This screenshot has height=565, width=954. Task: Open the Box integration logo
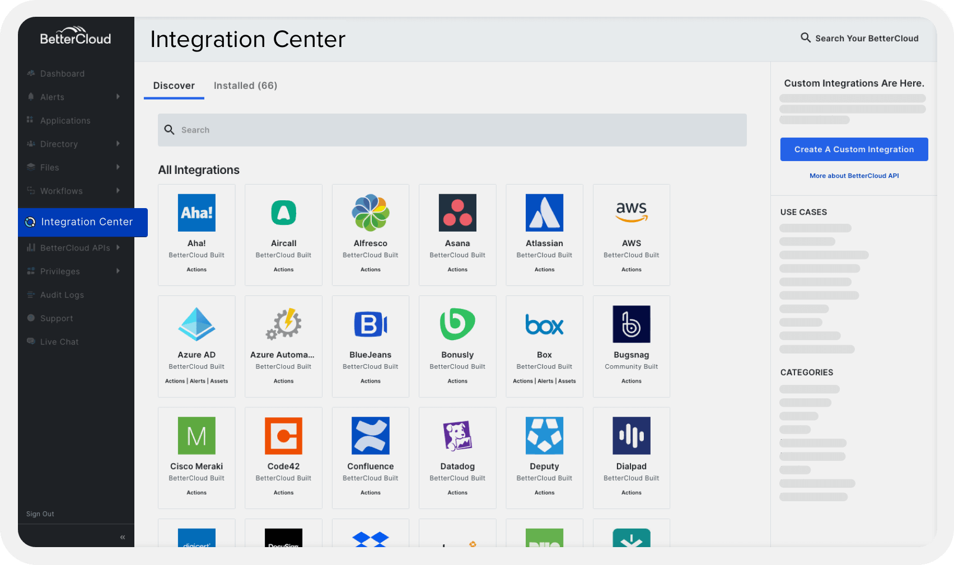(x=544, y=324)
